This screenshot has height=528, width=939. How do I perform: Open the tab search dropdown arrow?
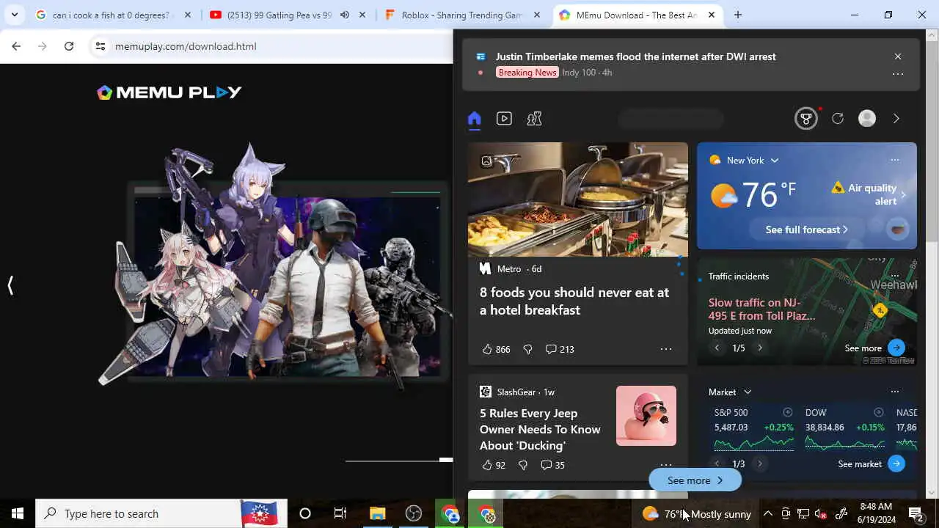[14, 15]
